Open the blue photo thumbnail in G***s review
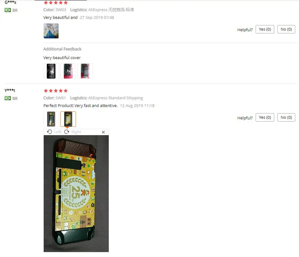This screenshot has height=257, width=299. click(x=51, y=31)
